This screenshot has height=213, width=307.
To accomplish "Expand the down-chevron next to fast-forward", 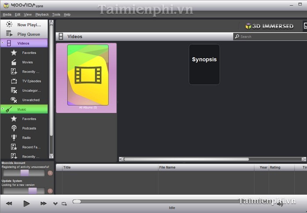I will [x=55, y=203].
